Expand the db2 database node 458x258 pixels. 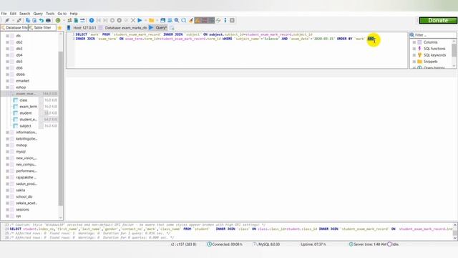tap(7, 42)
